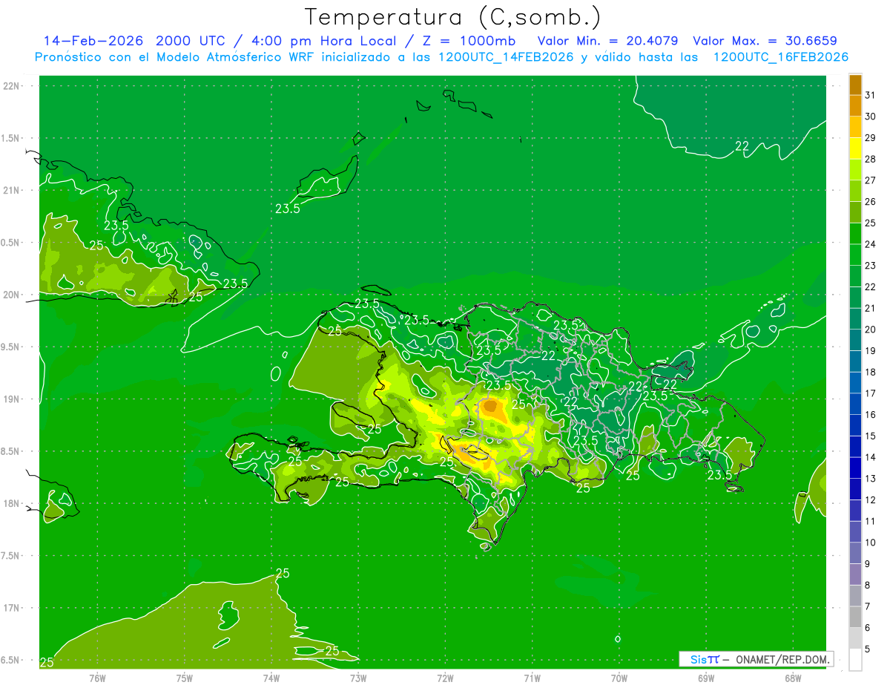Select the orange legend swatch between 30 and 31
Image resolution: width=890 pixels, height=688 pixels.
pyautogui.click(x=855, y=105)
